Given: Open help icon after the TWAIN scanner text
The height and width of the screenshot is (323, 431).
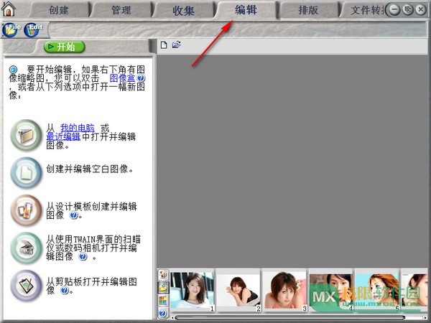Looking at the screenshot, I should (x=83, y=256).
